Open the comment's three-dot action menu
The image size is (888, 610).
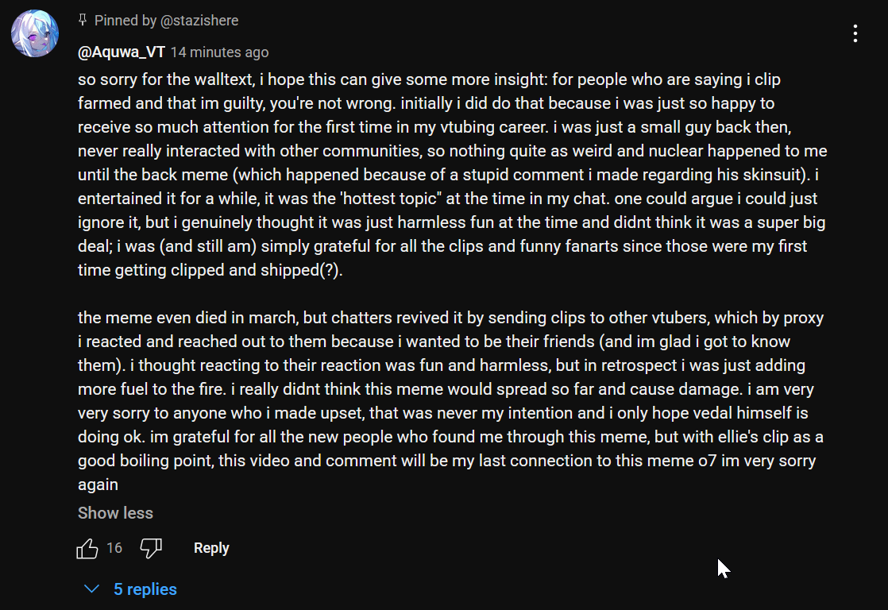point(855,33)
